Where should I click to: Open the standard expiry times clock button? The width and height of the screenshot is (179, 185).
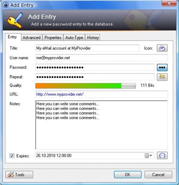coord(162,156)
